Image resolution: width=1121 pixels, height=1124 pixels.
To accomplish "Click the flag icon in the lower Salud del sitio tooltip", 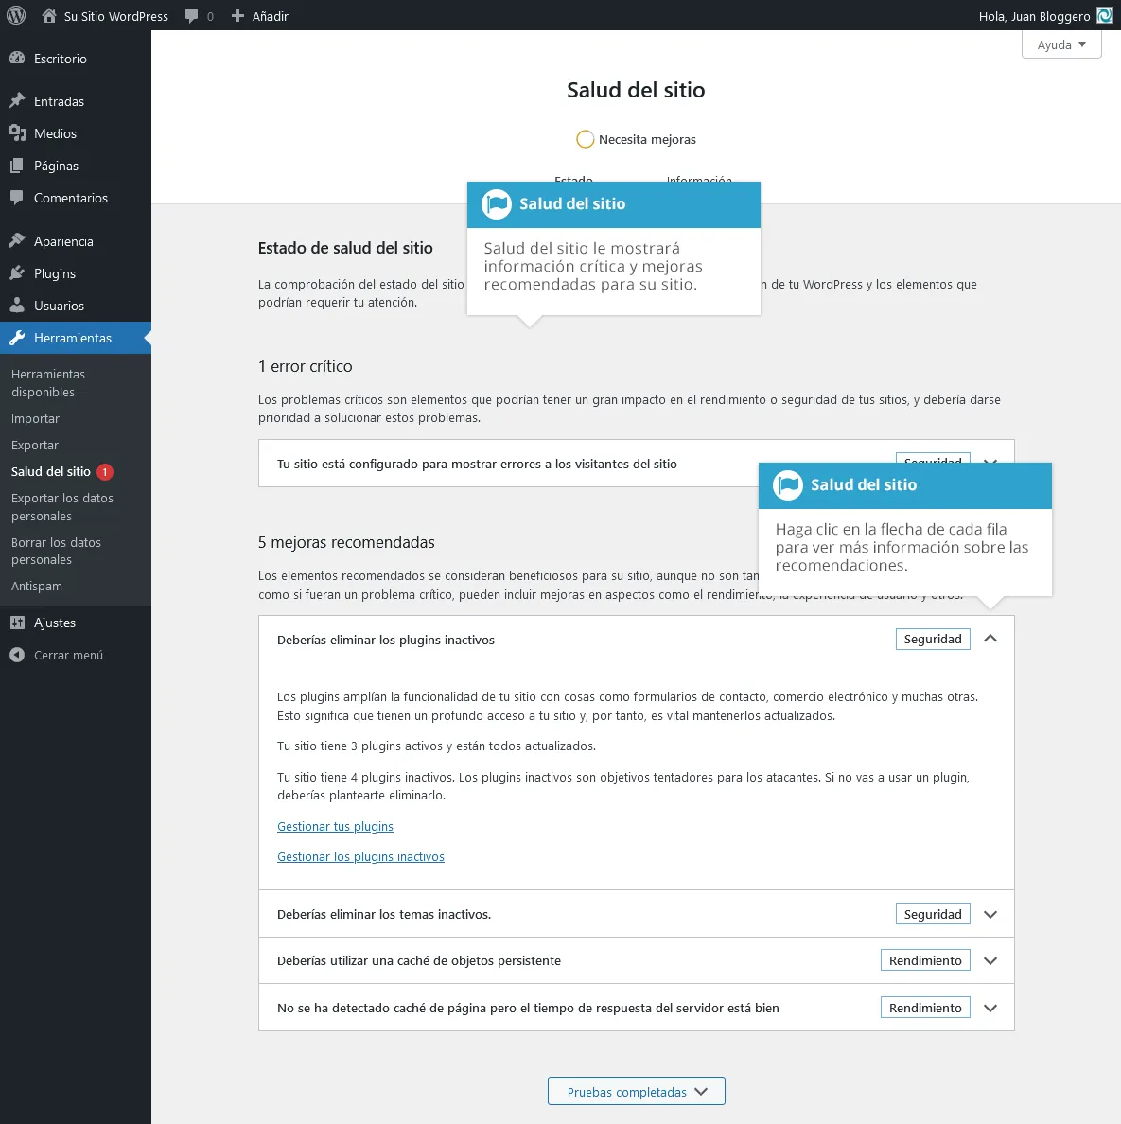I will click(788, 485).
